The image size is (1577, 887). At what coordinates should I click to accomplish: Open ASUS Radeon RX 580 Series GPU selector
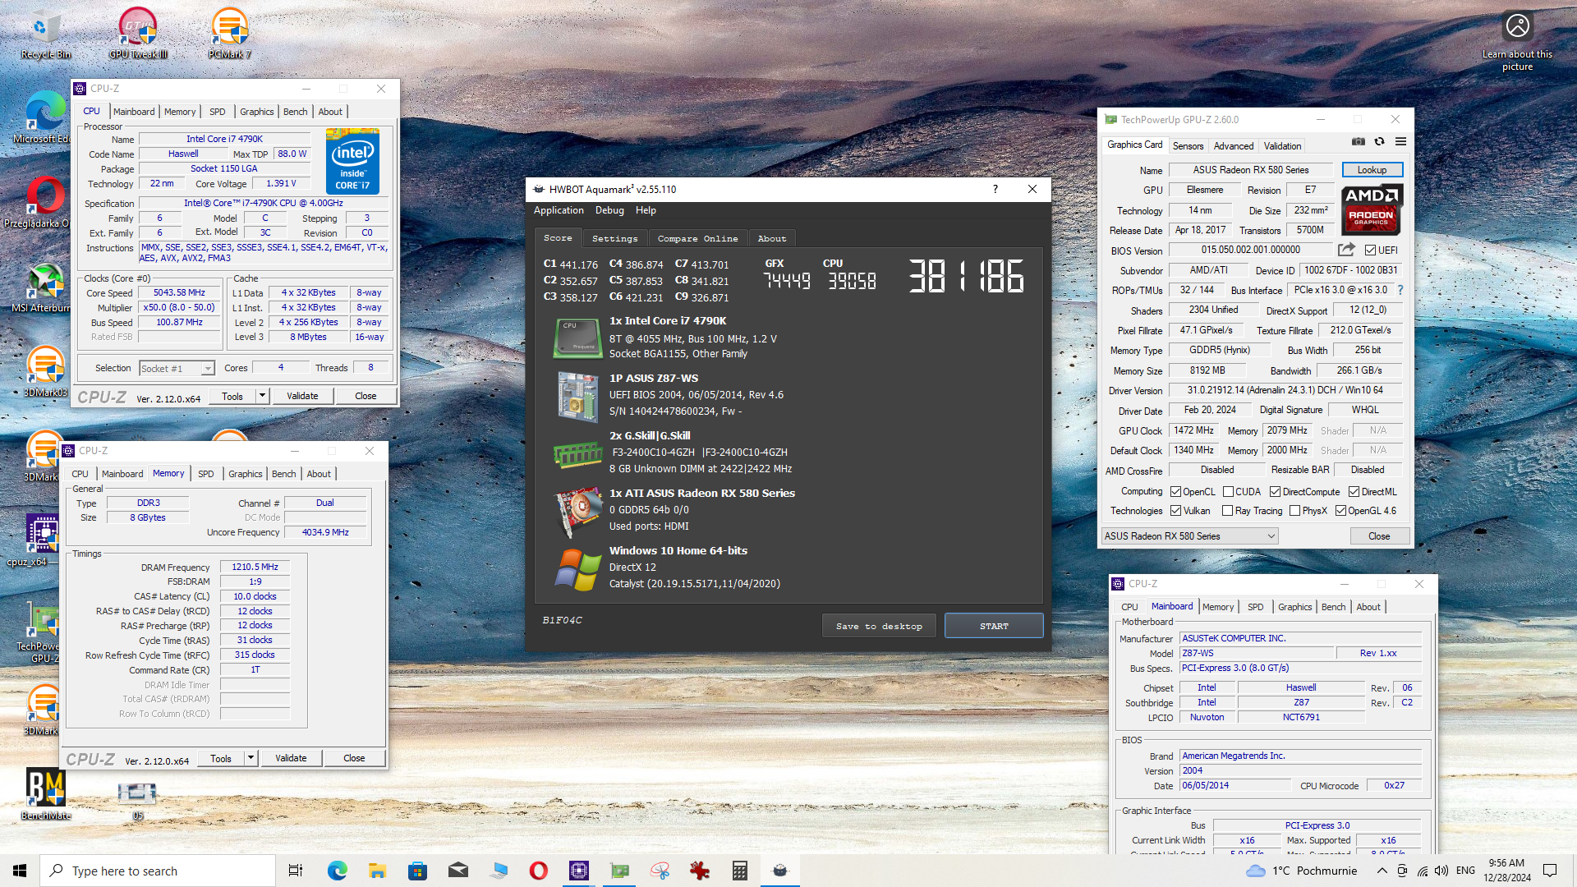(x=1189, y=536)
